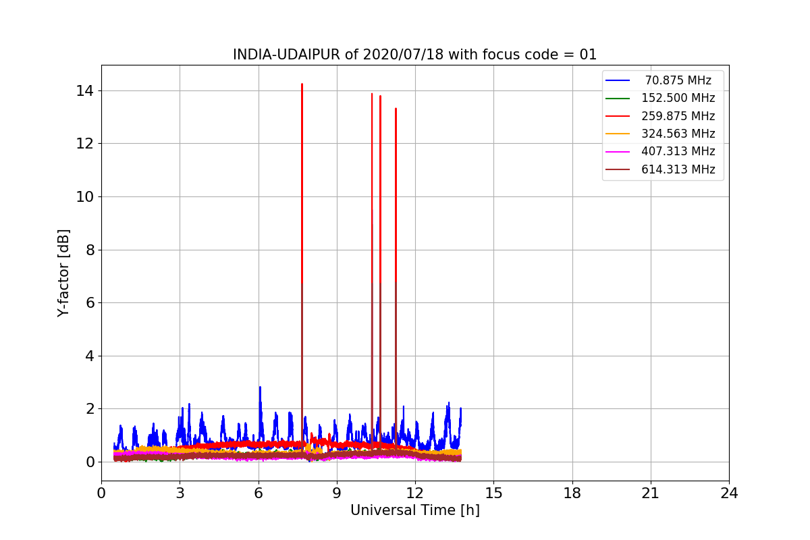Screen dimensions: 810x540
Task: Click y-axis tick label 8
Action: pyautogui.click(x=90, y=250)
